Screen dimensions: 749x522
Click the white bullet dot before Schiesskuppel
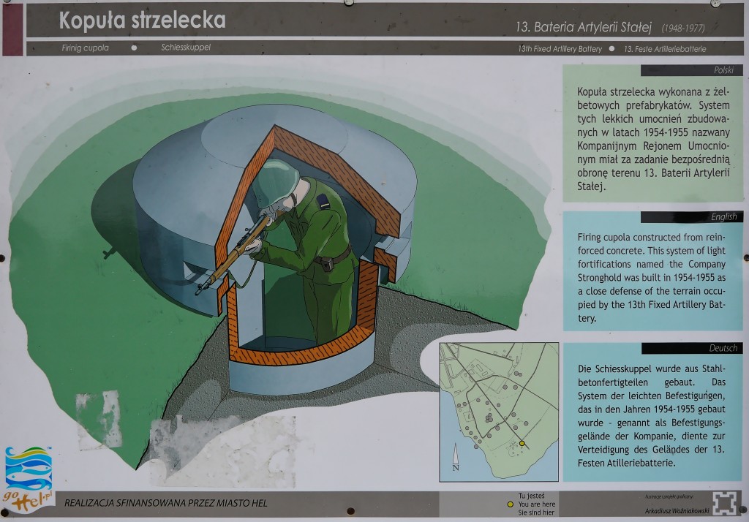click(134, 48)
